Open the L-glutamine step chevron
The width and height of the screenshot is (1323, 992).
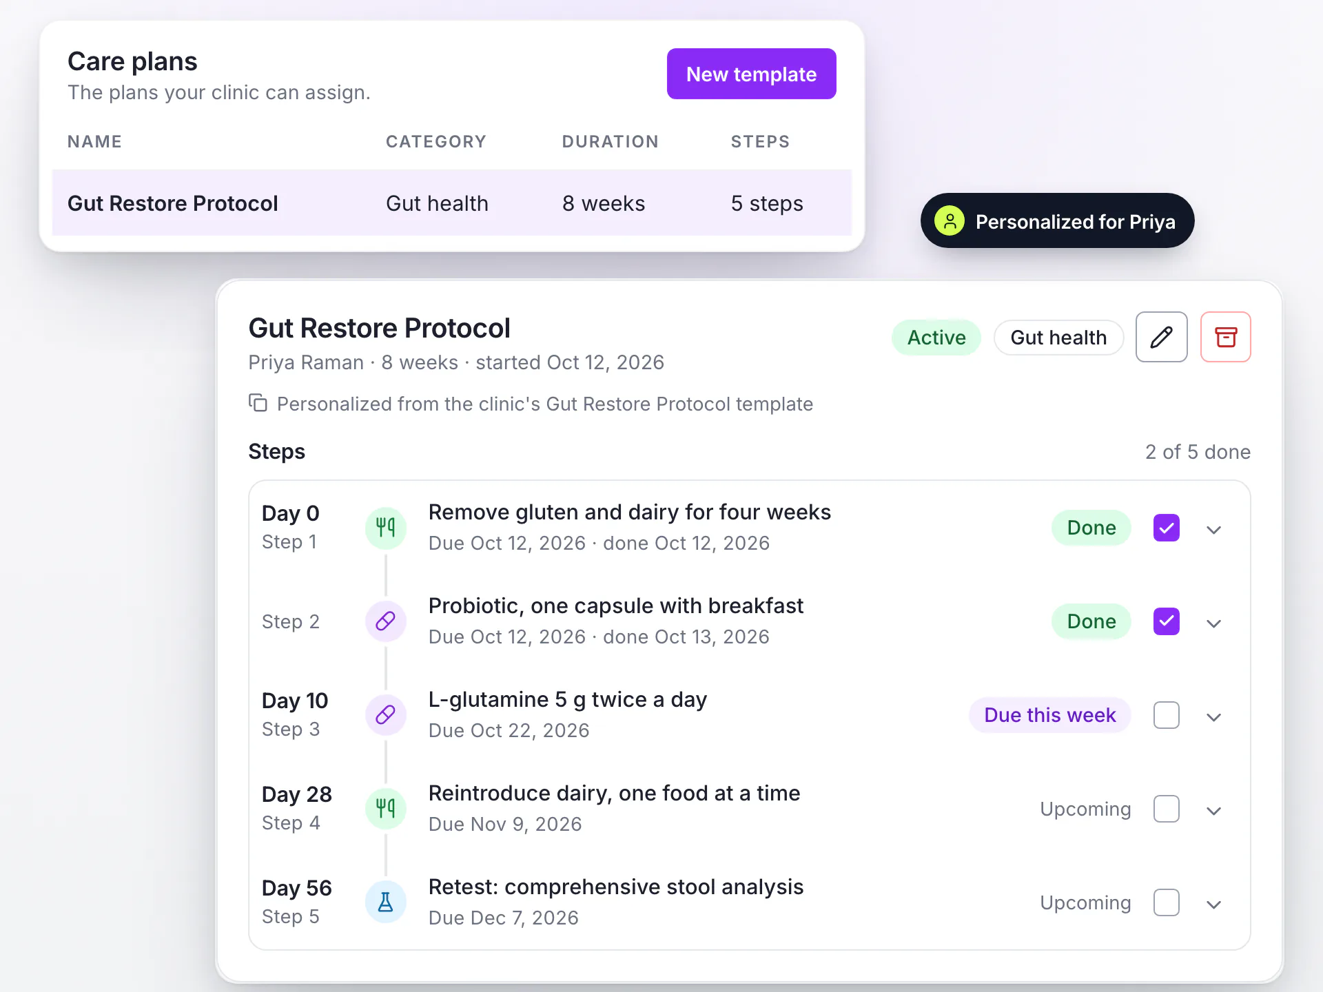coord(1214,716)
